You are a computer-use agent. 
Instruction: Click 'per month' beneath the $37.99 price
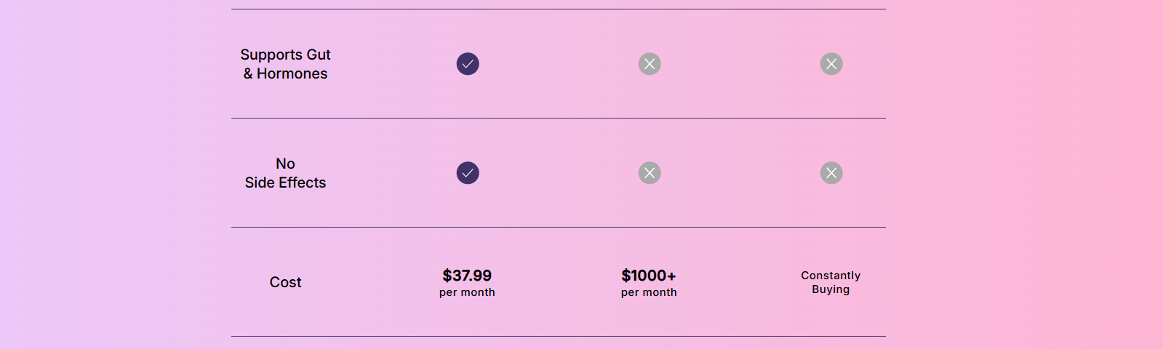[467, 292]
